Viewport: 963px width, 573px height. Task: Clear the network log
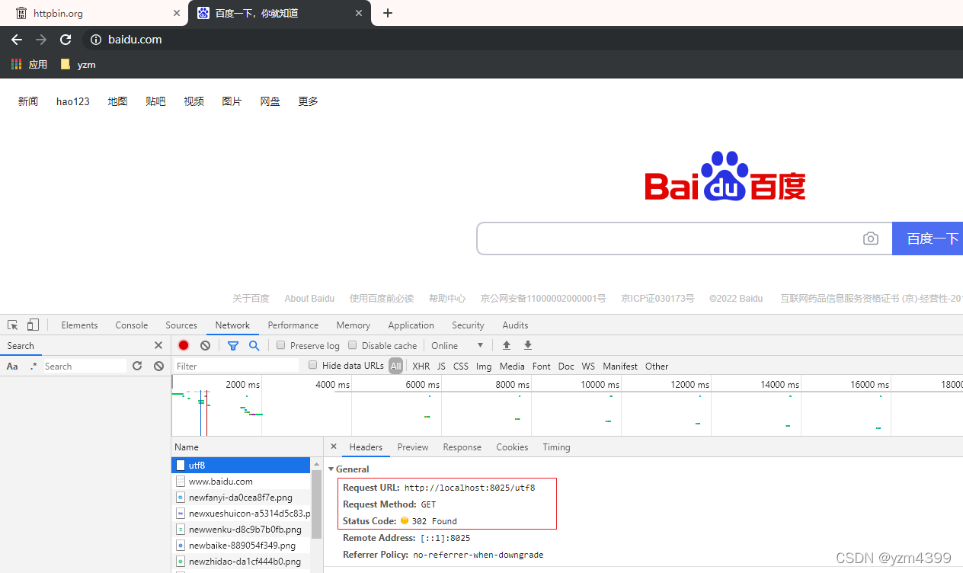205,345
